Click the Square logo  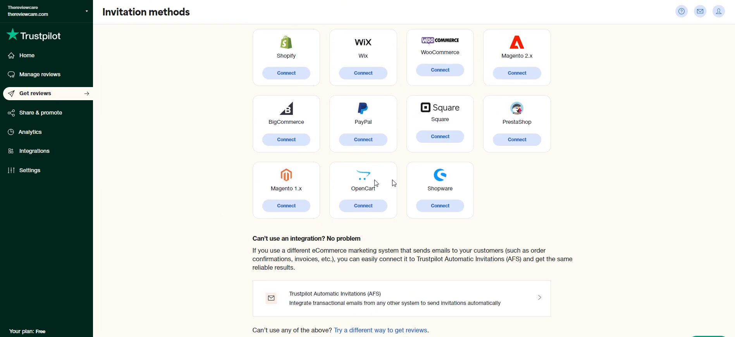click(440, 108)
